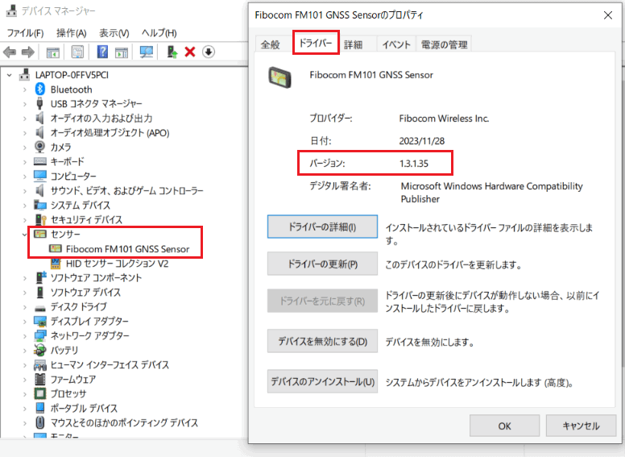Image resolution: width=625 pixels, height=457 pixels.
Task: Expand the ネットワーク アダプター node
Action: point(25,336)
